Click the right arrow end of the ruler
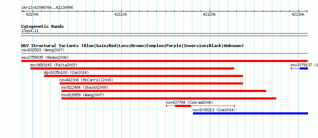The width and height of the screenshot is (318, 138). pos(307,11)
